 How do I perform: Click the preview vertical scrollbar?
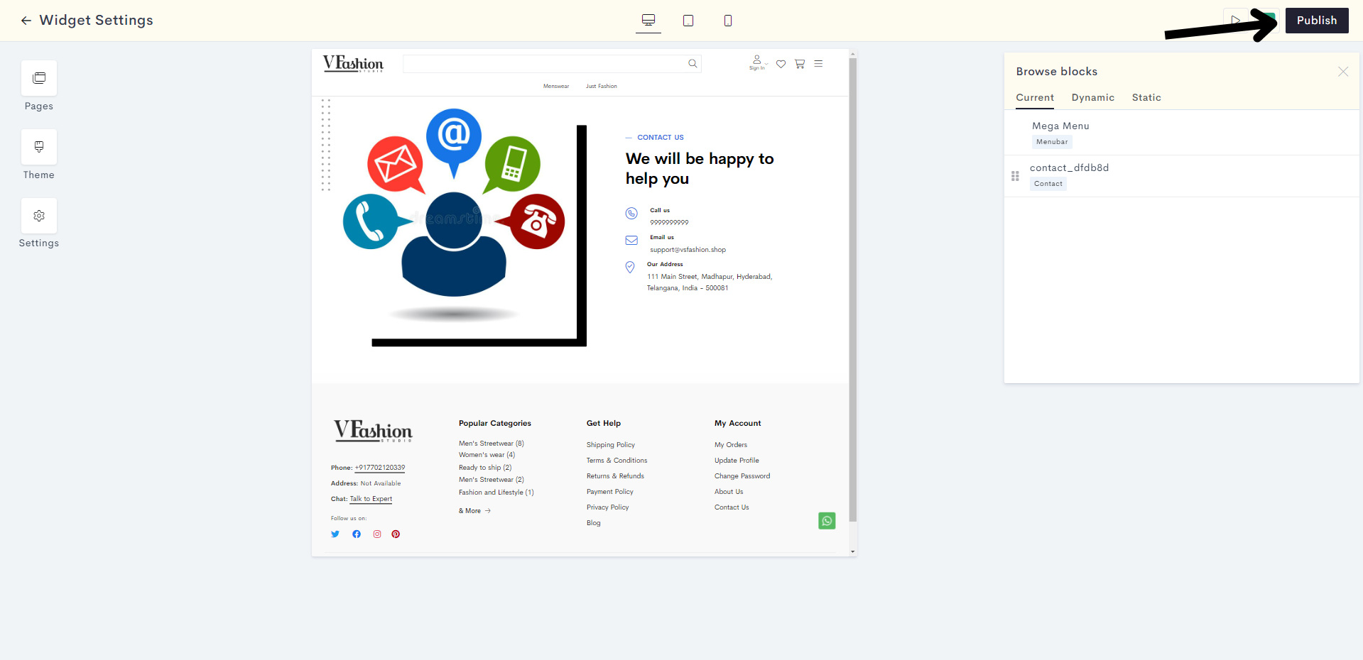click(x=853, y=290)
